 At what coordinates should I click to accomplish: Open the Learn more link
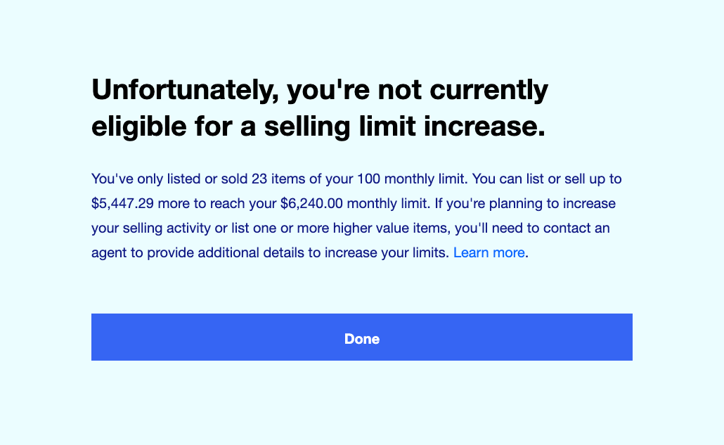click(489, 252)
